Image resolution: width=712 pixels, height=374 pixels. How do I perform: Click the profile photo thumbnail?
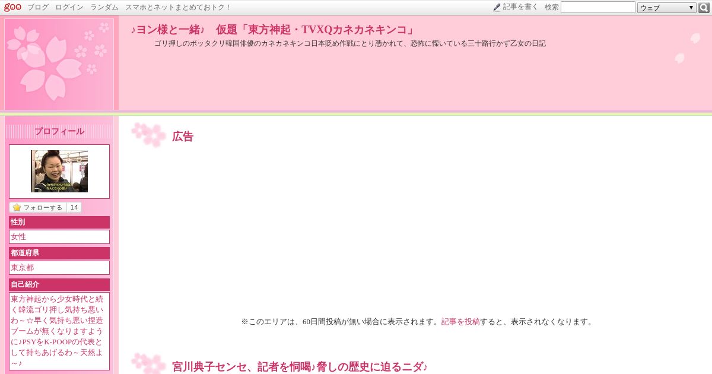point(59,171)
